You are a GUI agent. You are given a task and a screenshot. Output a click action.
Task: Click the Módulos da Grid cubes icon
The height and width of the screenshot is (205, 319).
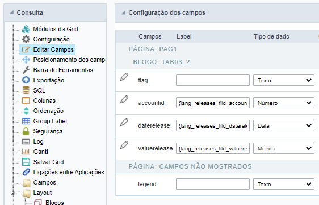[26, 29]
